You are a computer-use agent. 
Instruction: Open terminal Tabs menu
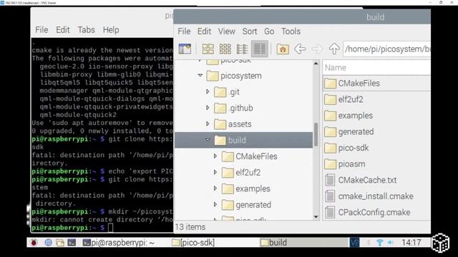click(x=86, y=30)
